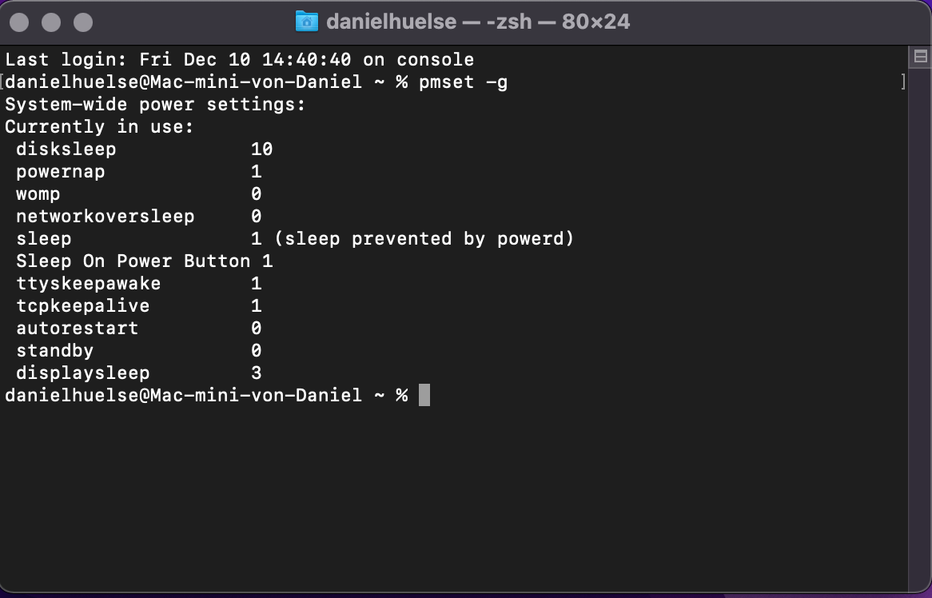Click the vertical scrollbar track on the right
Image resolution: width=932 pixels, height=598 pixels.
[920, 320]
